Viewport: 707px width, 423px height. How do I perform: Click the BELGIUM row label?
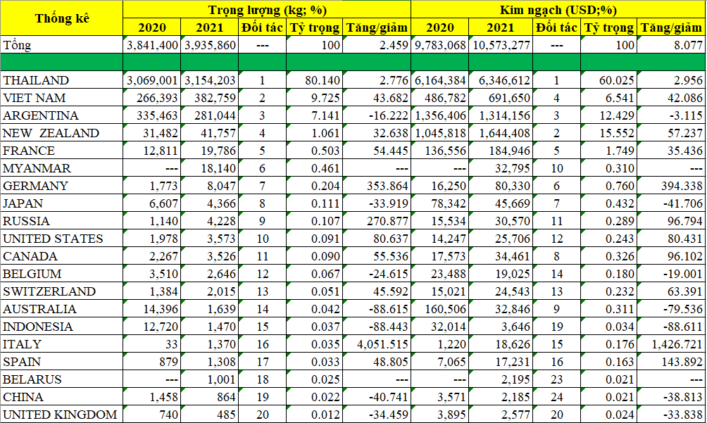[x=62, y=274]
